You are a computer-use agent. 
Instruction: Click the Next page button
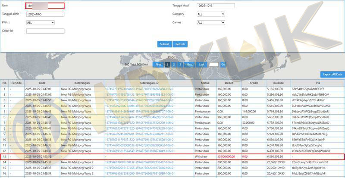point(189,64)
